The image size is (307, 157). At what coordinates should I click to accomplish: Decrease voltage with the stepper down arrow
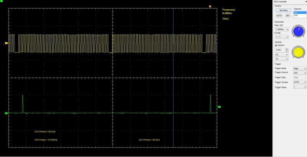point(287,51)
